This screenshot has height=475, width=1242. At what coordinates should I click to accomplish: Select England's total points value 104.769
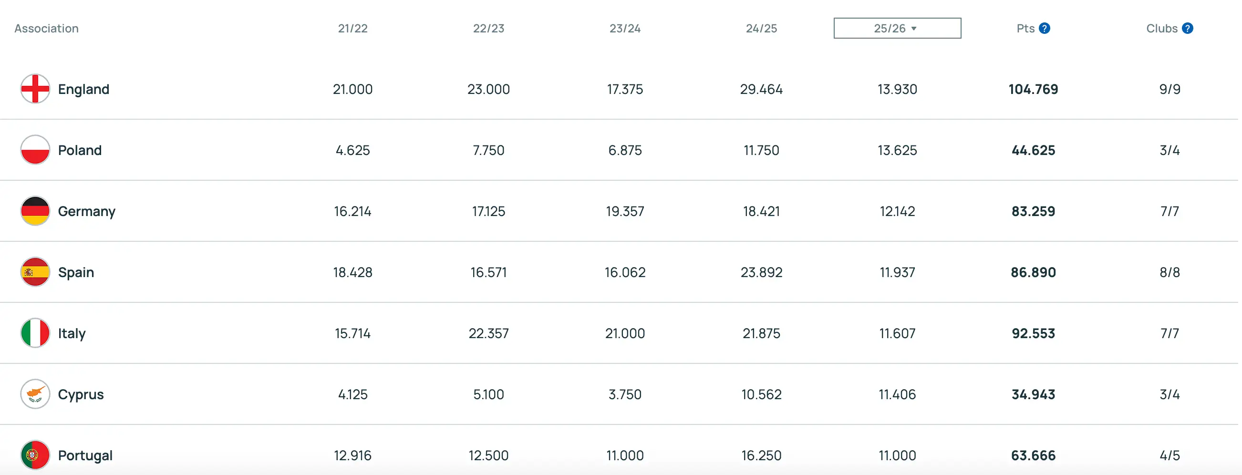point(1033,89)
